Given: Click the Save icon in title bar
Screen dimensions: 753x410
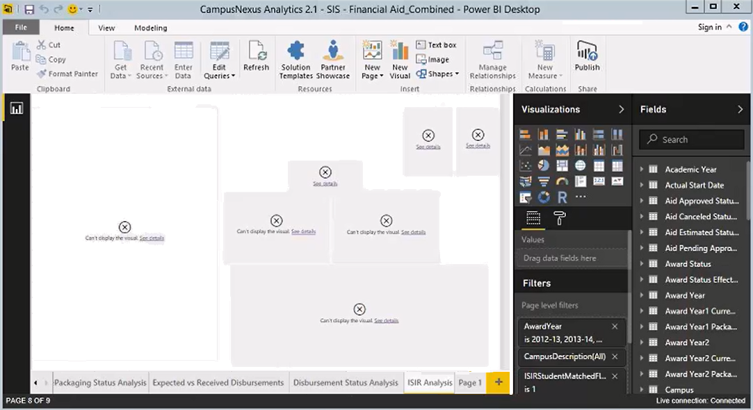Looking at the screenshot, I should point(29,9).
